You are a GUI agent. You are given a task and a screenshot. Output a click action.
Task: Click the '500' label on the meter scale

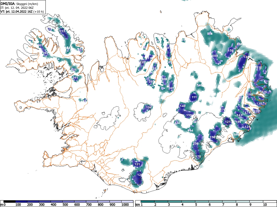click(65, 205)
